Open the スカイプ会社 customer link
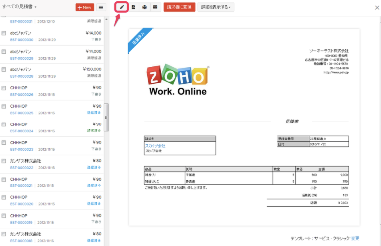This screenshot has height=246, width=381. tap(155, 146)
